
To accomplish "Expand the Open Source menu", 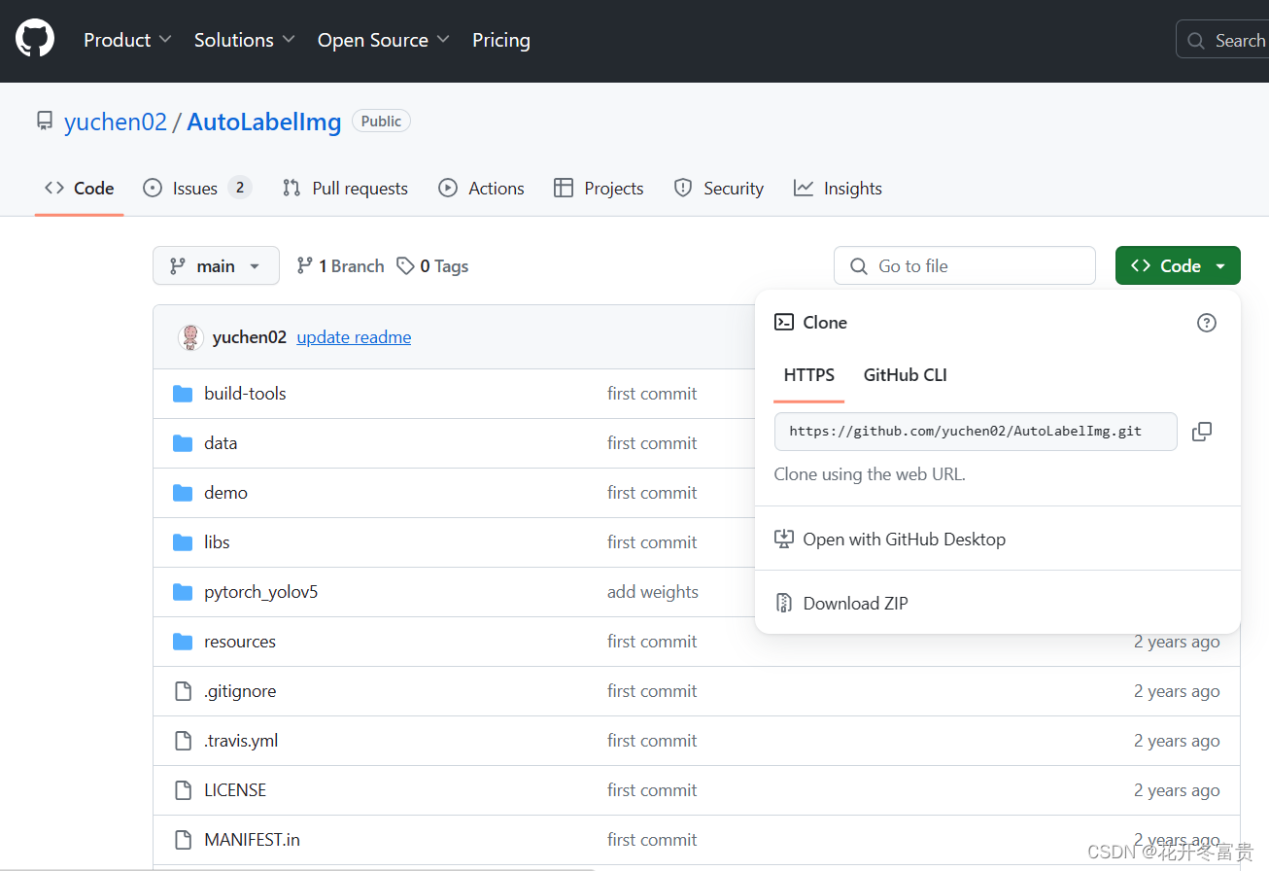I will pos(383,40).
